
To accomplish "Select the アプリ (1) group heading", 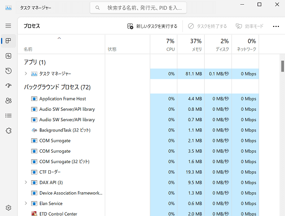I will tap(35, 62).
